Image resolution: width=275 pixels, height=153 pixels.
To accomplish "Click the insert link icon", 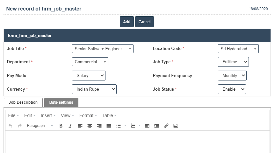I will (x=166, y=126).
